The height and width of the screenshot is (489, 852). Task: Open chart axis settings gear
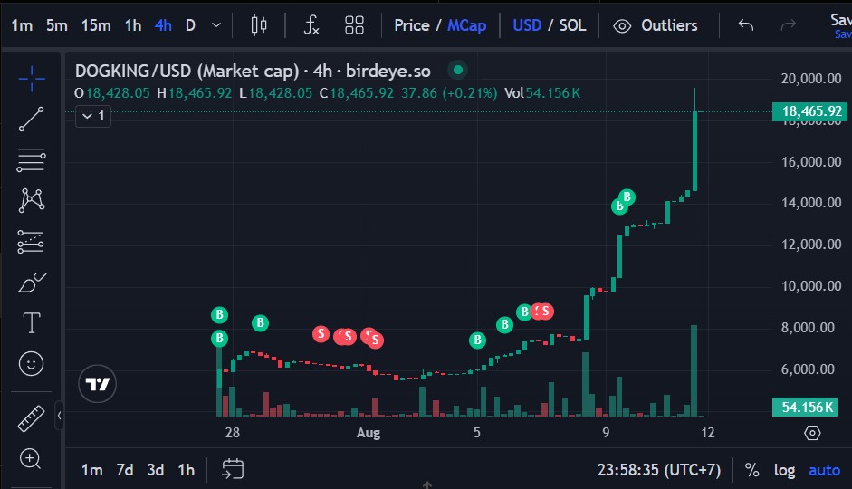click(x=812, y=433)
